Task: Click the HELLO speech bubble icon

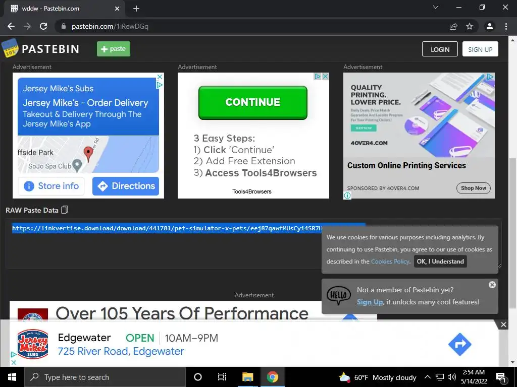Action: tap(339, 295)
